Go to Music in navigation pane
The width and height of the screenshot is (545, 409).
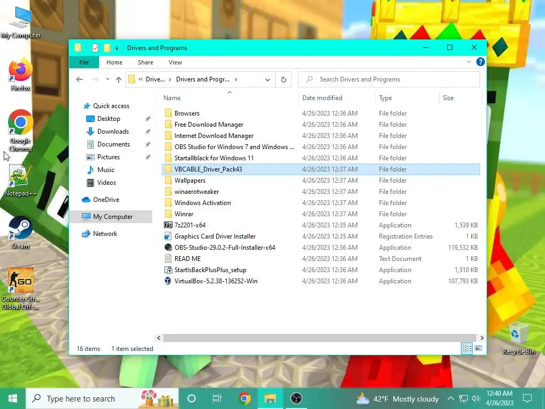click(106, 170)
